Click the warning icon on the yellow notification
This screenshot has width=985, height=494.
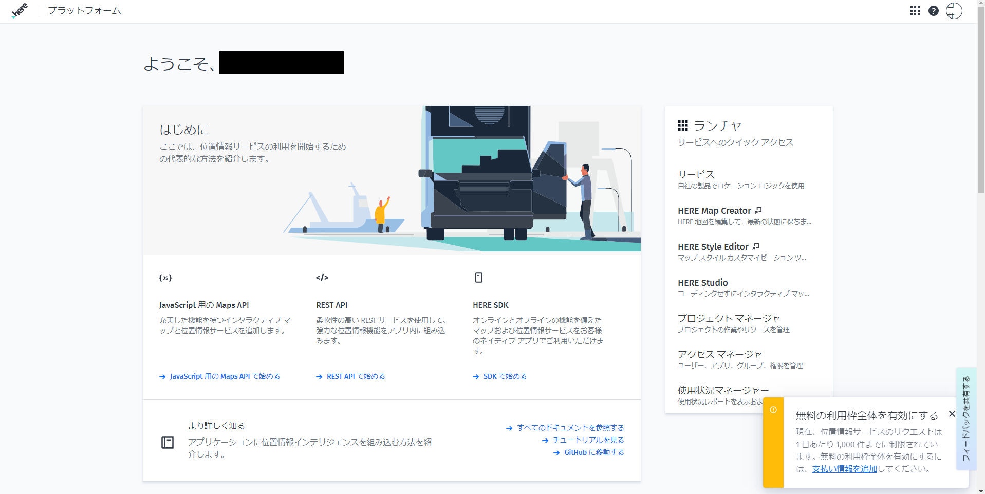pos(773,410)
